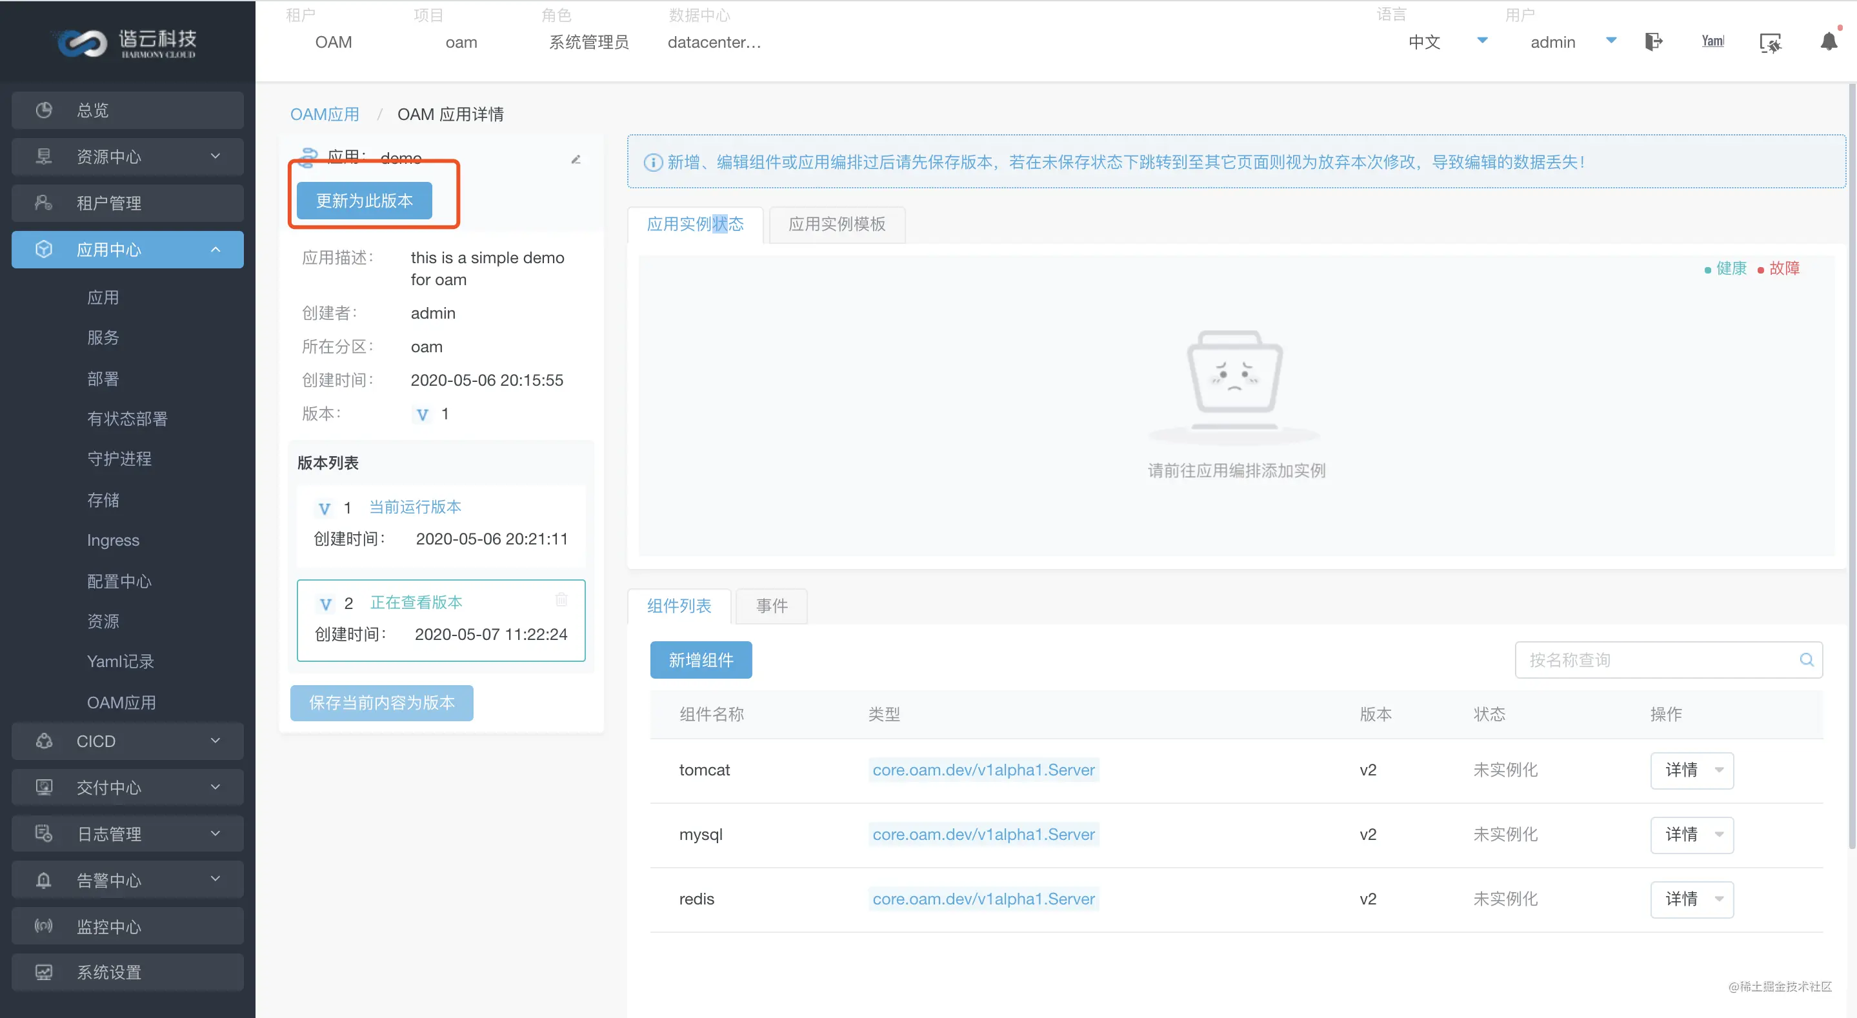1857x1018 pixels.
Task: Click the 系统设置 settings icon
Action: 44,972
